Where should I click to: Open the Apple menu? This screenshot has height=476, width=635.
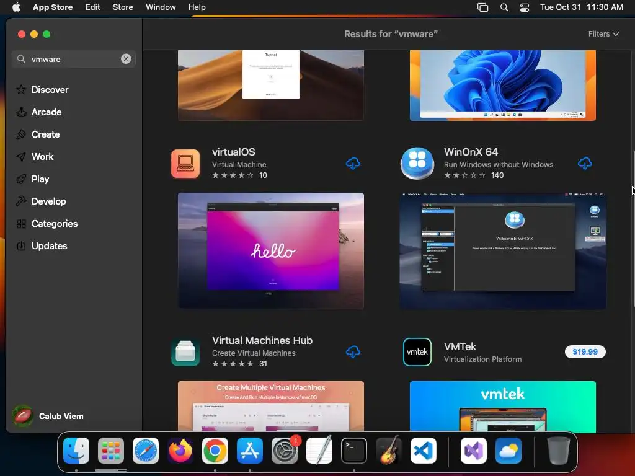point(16,7)
